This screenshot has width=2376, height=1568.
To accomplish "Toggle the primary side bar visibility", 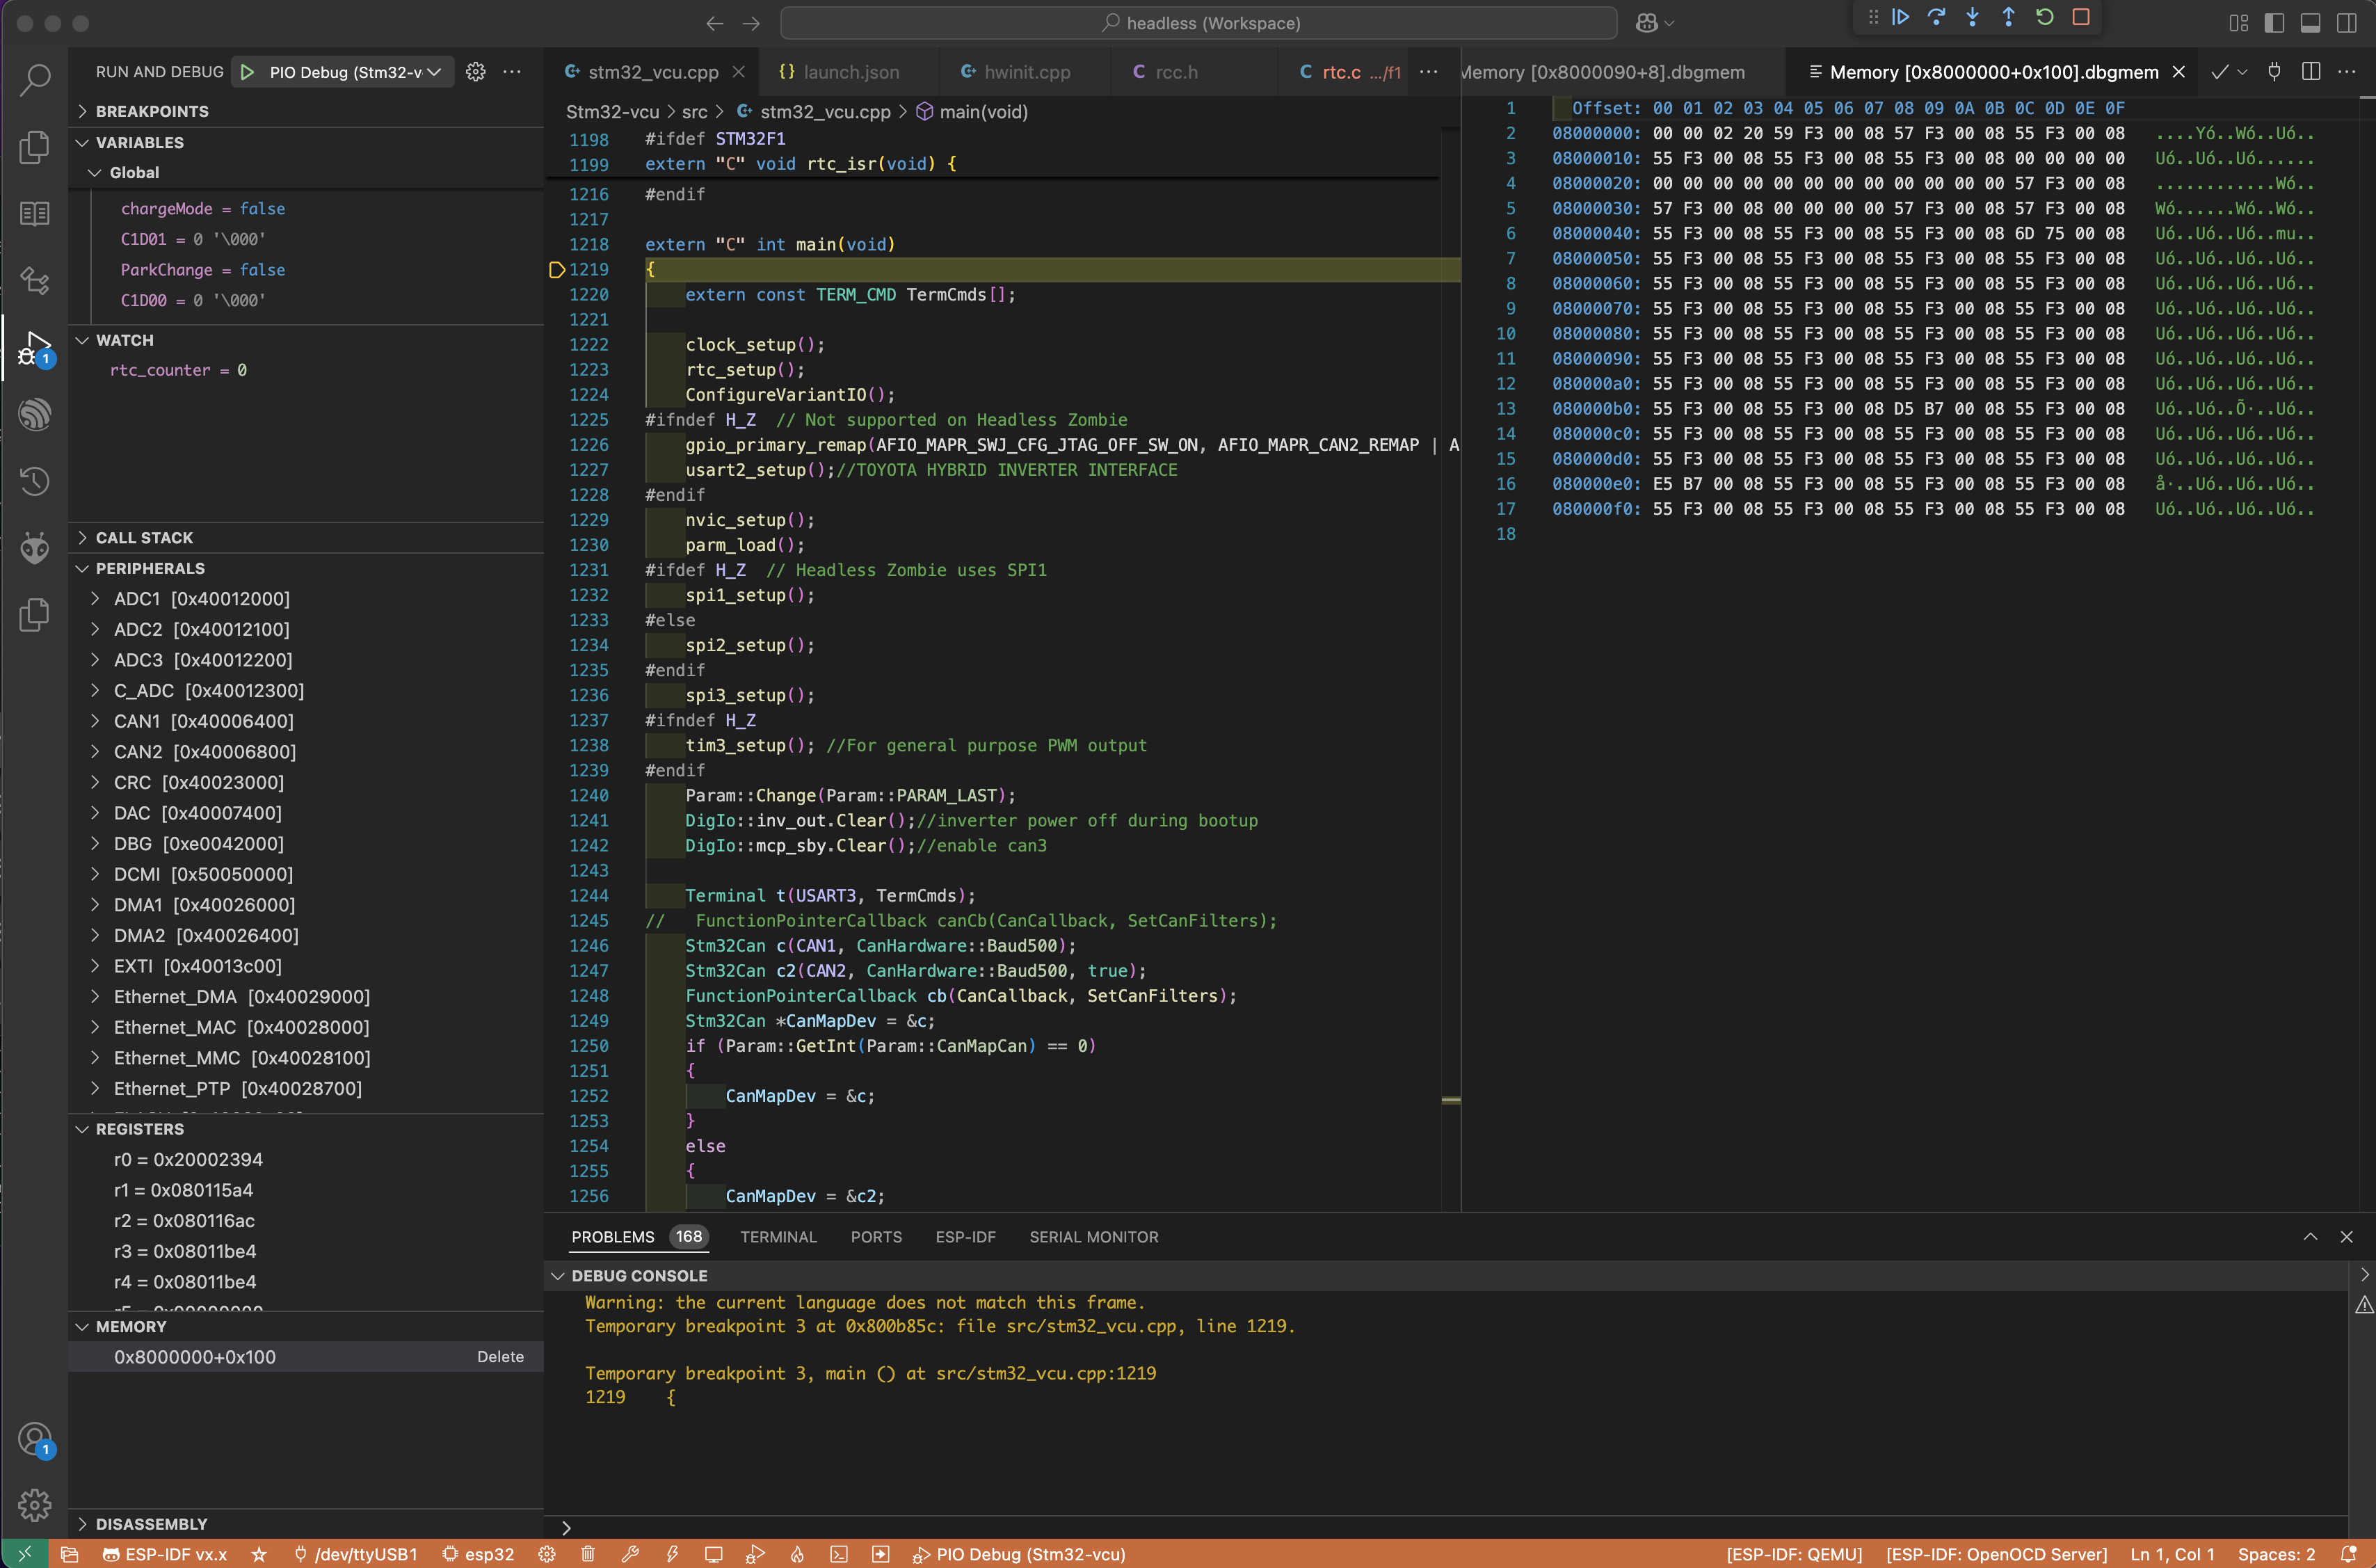I will point(2274,23).
